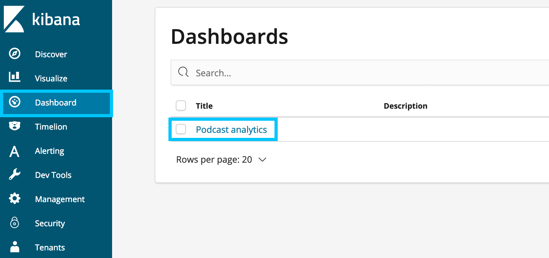This screenshot has width=549, height=258.
Task: Click the Management gear icon
Action: [15, 198]
